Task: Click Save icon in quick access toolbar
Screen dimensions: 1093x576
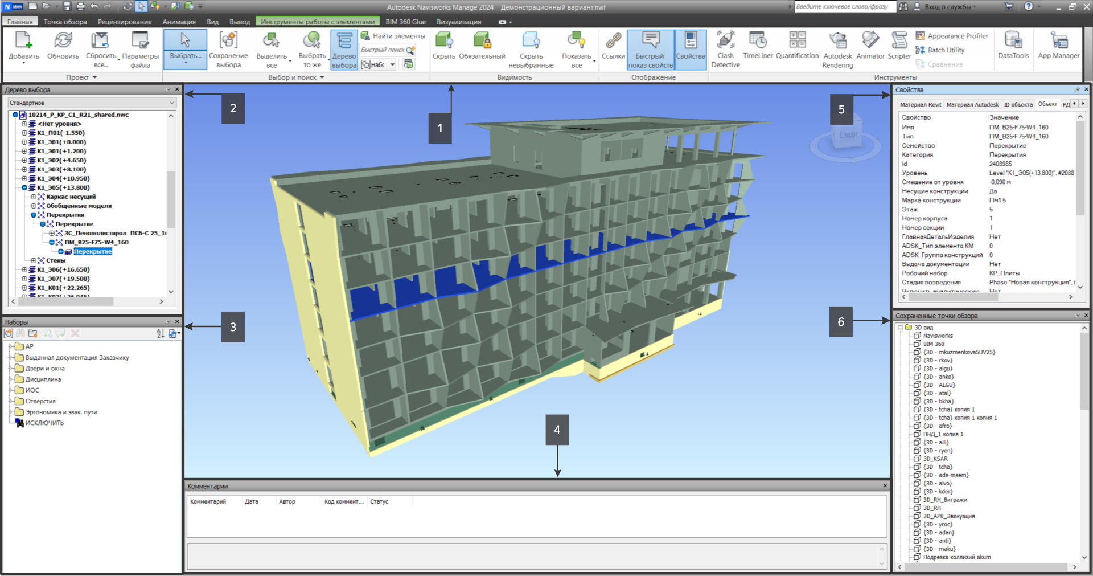Action: coord(67,6)
